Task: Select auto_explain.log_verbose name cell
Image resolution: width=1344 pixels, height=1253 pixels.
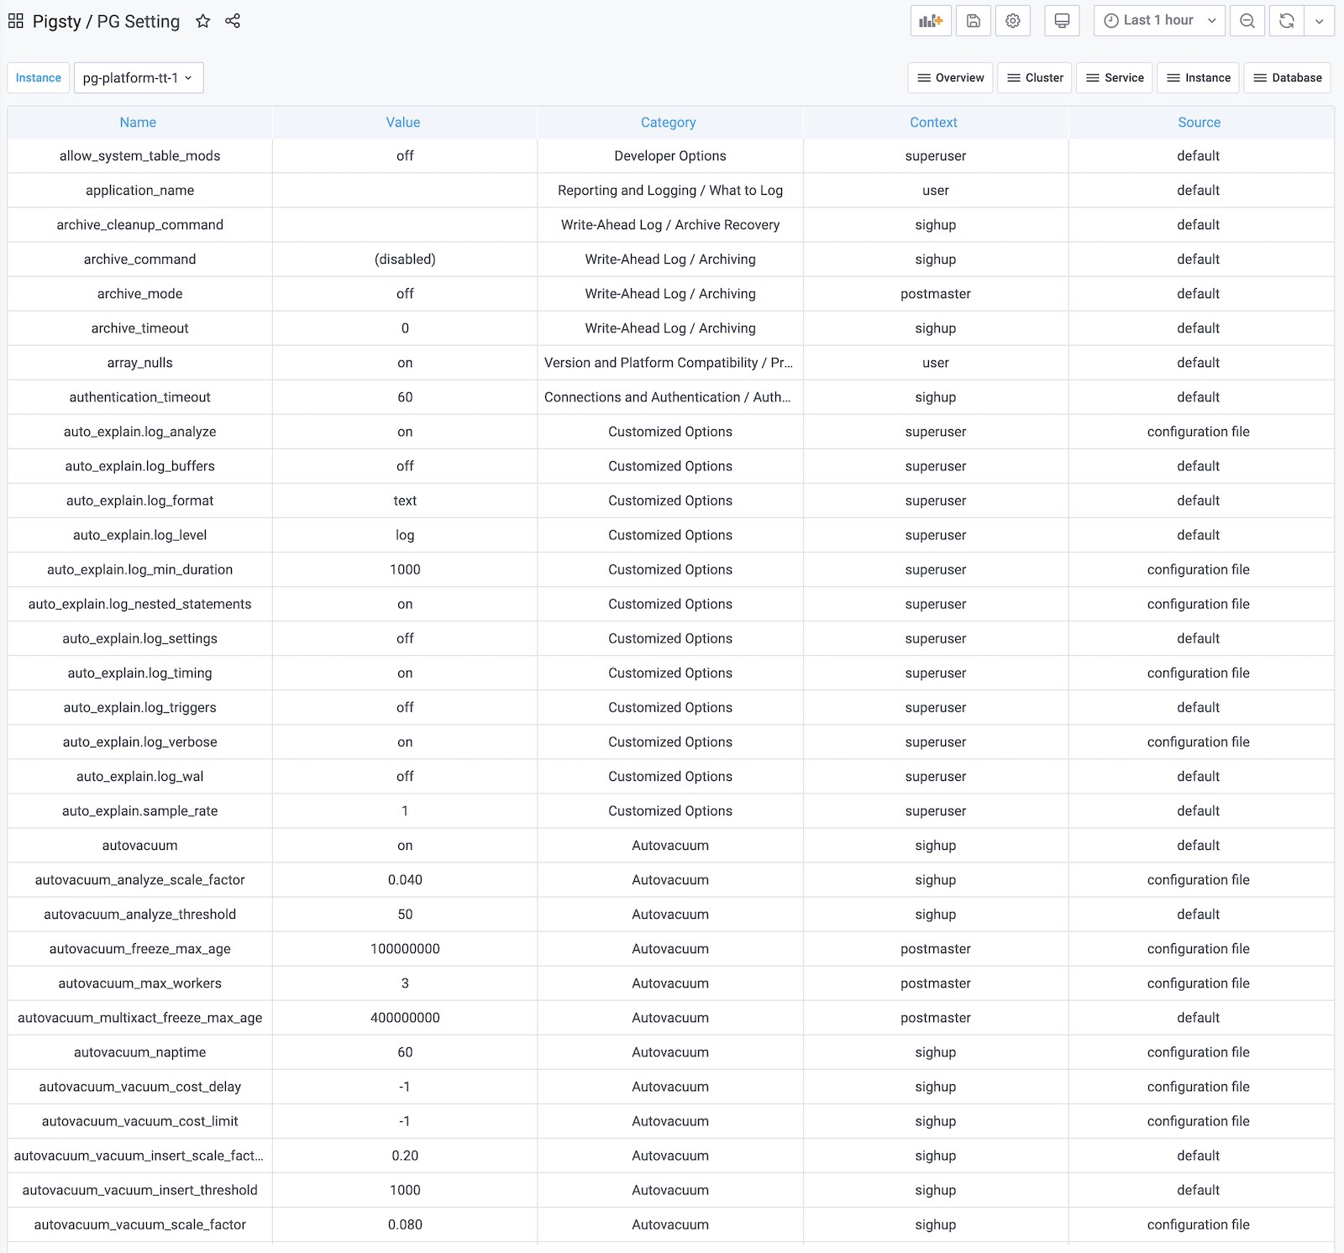Action: click(139, 742)
